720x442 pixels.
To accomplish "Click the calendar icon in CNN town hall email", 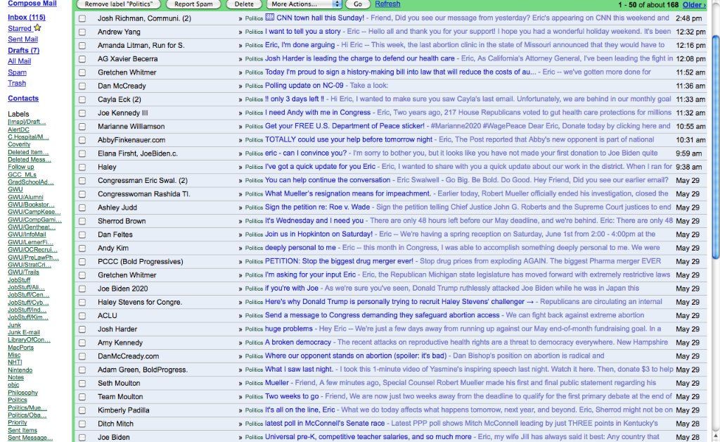I will pyautogui.click(x=270, y=18).
